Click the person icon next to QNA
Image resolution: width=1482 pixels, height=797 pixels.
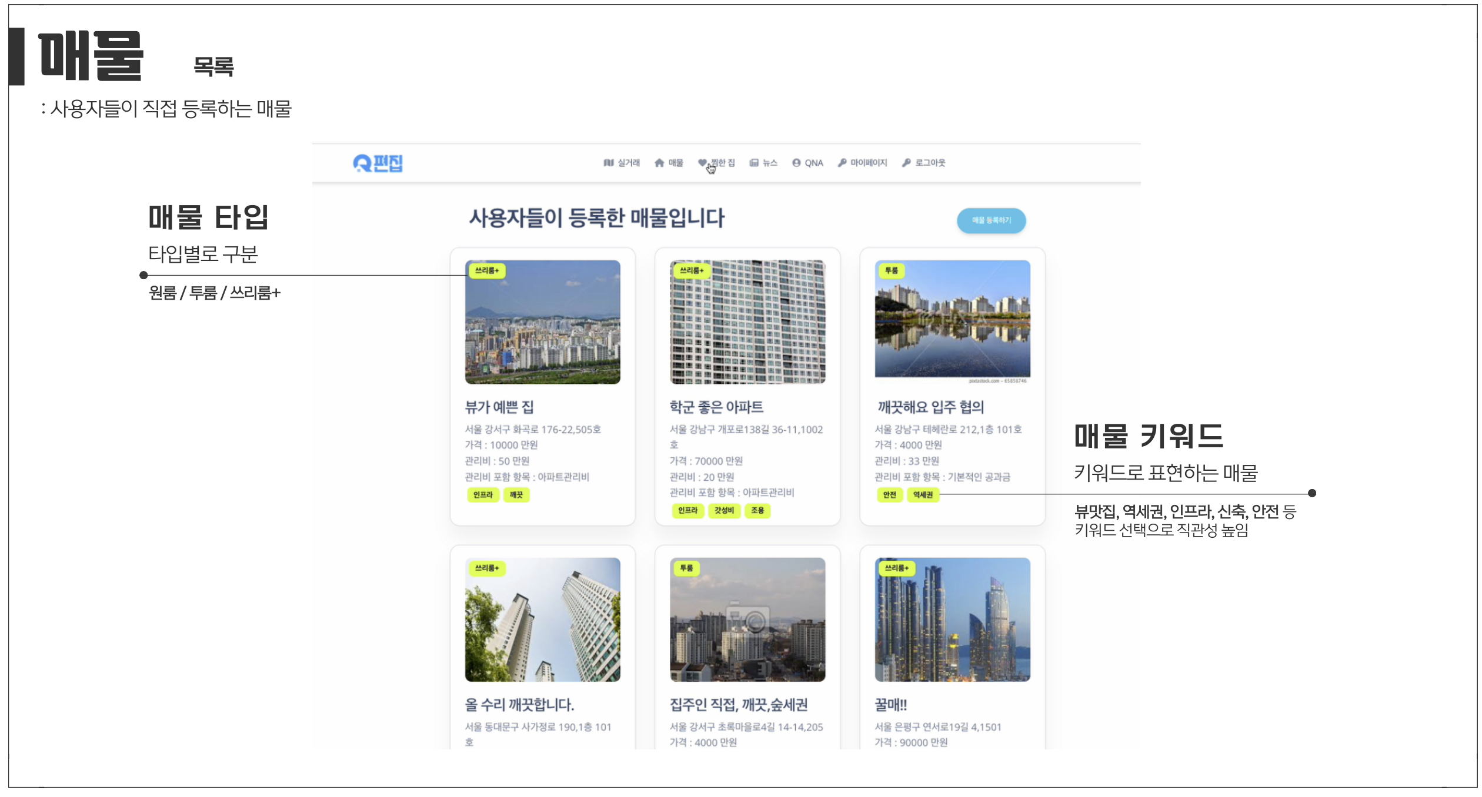click(796, 163)
